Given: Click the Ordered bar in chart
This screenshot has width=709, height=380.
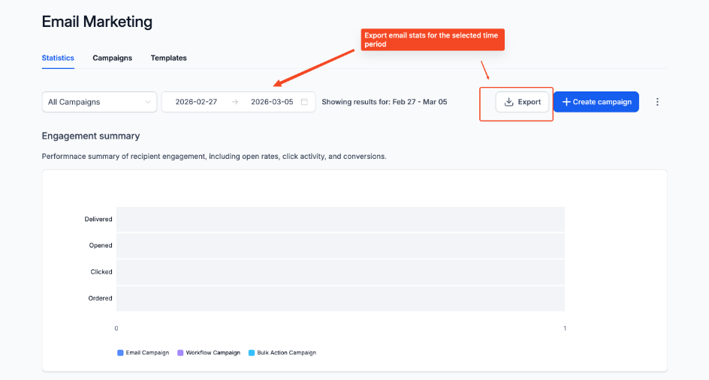Looking at the screenshot, I should (340, 298).
